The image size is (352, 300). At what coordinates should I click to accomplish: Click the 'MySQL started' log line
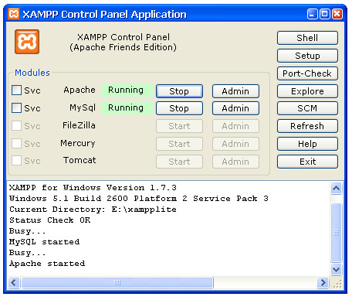coord(45,242)
